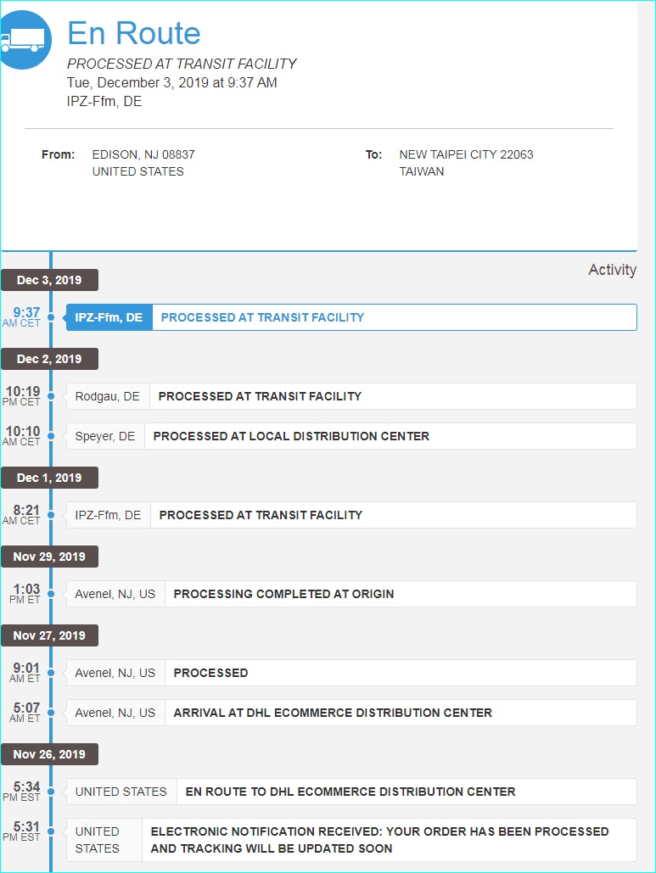The width and height of the screenshot is (656, 873).
Task: Select the Dec 3, 2019 date label
Action: pyautogui.click(x=49, y=280)
